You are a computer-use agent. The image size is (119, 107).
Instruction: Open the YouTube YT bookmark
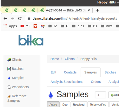coord(25,26)
